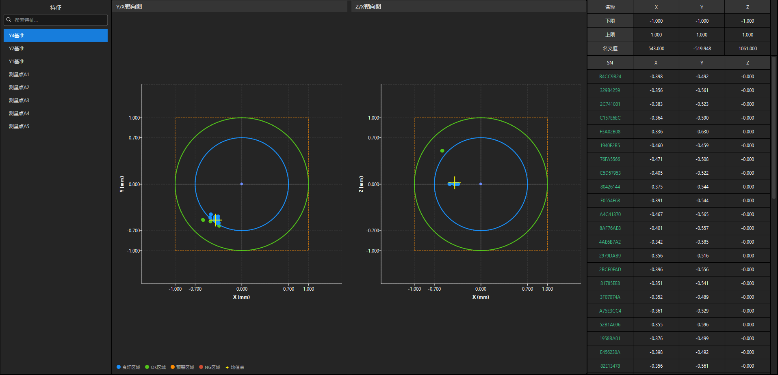Click the yellow mean cross in Y/X chart
Viewport: 778px width, 375px height.
point(215,220)
